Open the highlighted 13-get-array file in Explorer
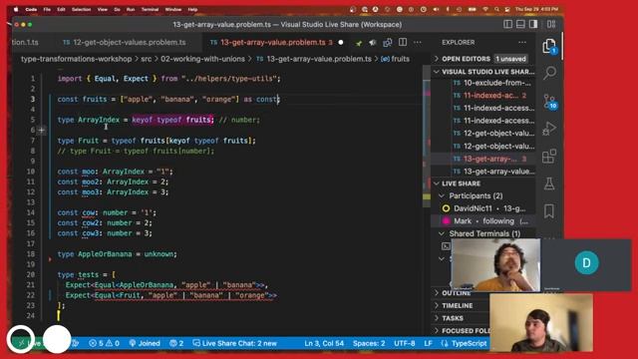The height and width of the screenshot is (359, 638). pos(490,159)
